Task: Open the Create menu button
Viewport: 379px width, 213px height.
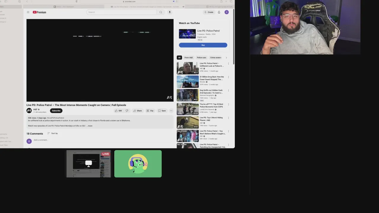Action: point(209,12)
